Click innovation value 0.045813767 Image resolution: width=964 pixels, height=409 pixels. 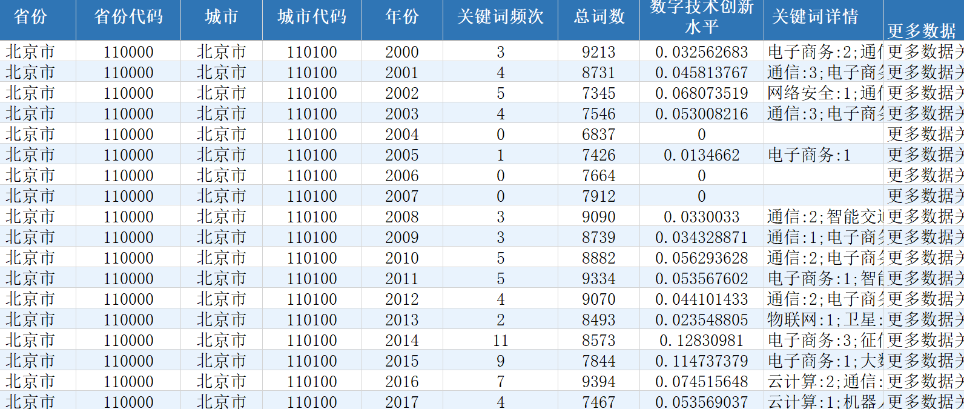pyautogui.click(x=702, y=73)
